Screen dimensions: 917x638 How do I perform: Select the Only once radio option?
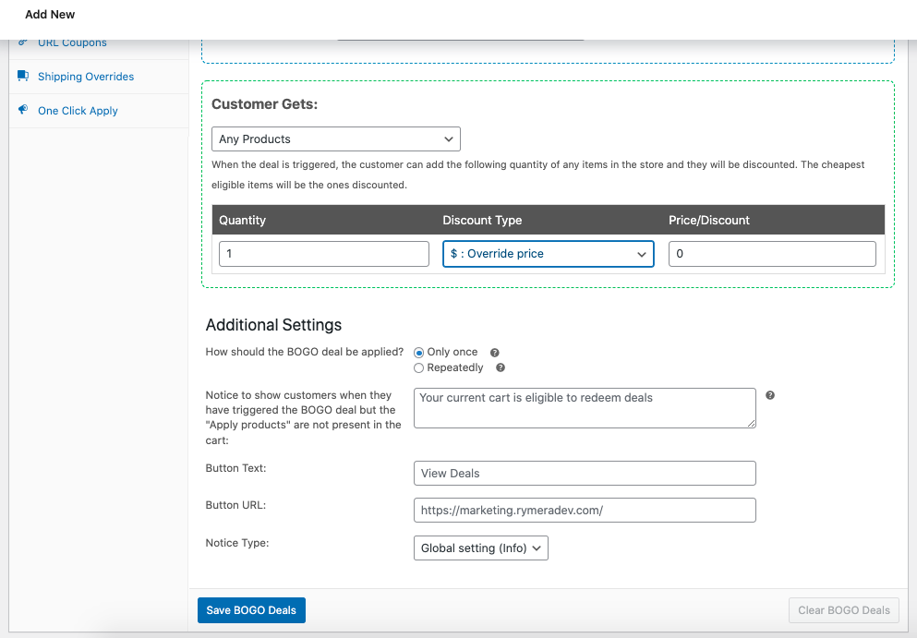click(x=419, y=353)
